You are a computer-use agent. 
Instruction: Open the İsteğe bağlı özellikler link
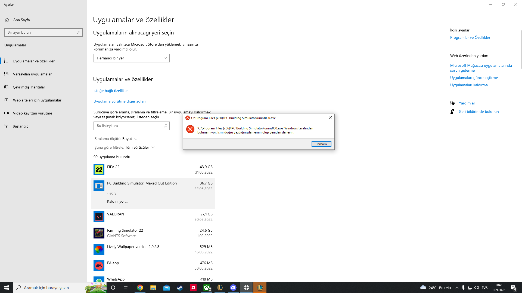[x=111, y=91]
